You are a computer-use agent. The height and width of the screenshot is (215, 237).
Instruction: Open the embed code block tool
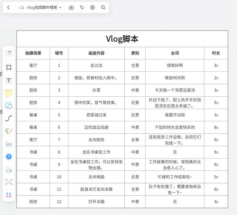[9, 144]
